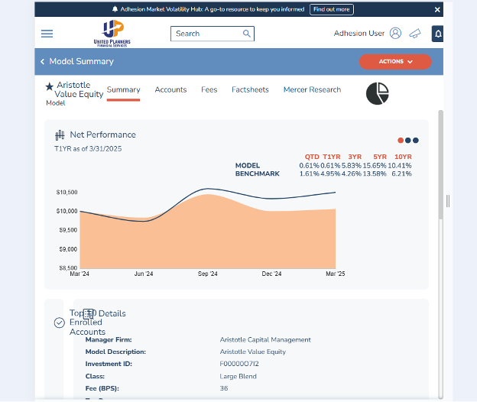Click the United Planners logo
This screenshot has height=402, width=477.
point(112,34)
